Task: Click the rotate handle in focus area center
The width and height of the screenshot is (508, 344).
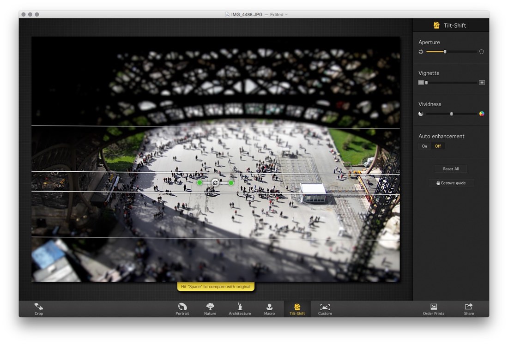Action: pos(215,183)
